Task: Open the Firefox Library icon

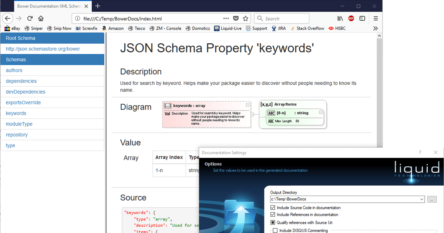Action: point(340,18)
